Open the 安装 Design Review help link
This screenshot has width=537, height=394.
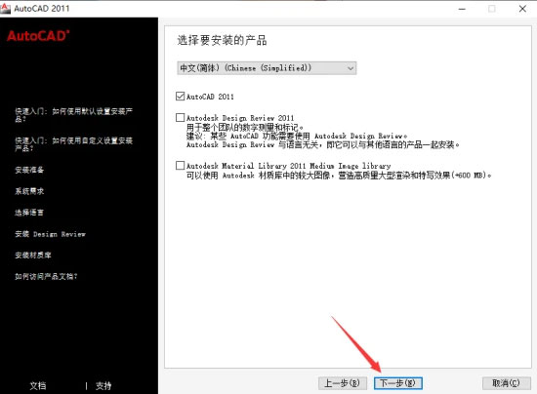tap(51, 234)
